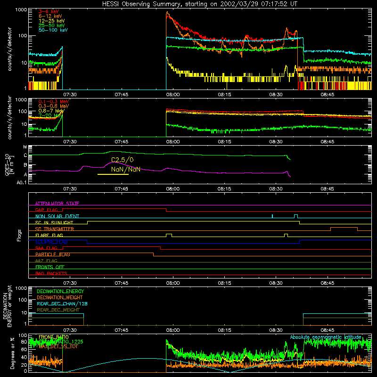This screenshot has height=377, width=377.
Task: Pick the 25-50 keV legend entry
Action: pos(52,25)
